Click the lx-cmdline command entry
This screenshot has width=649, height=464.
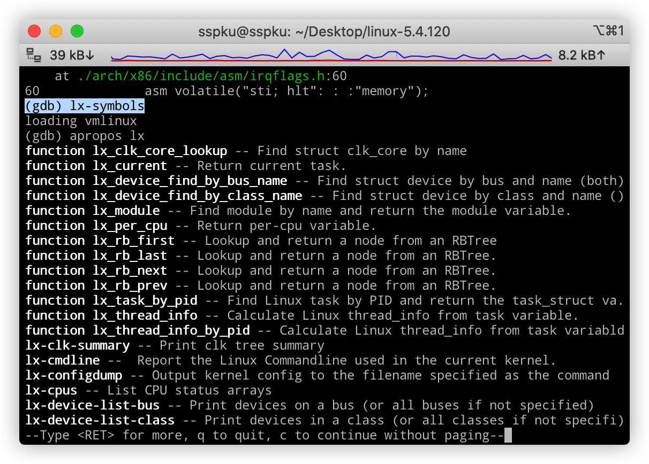tap(63, 361)
